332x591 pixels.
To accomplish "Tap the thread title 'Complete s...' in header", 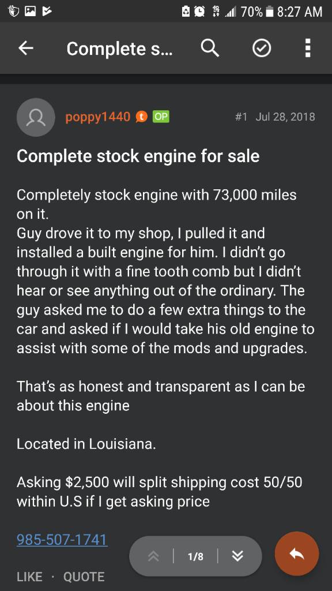I will click(120, 48).
